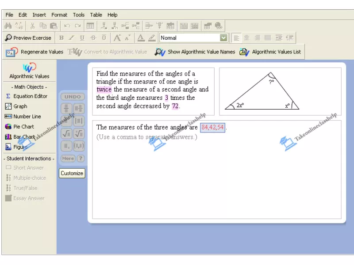Screen dimensions: 354x265
Task: Click the Customize button
Action: click(x=72, y=173)
